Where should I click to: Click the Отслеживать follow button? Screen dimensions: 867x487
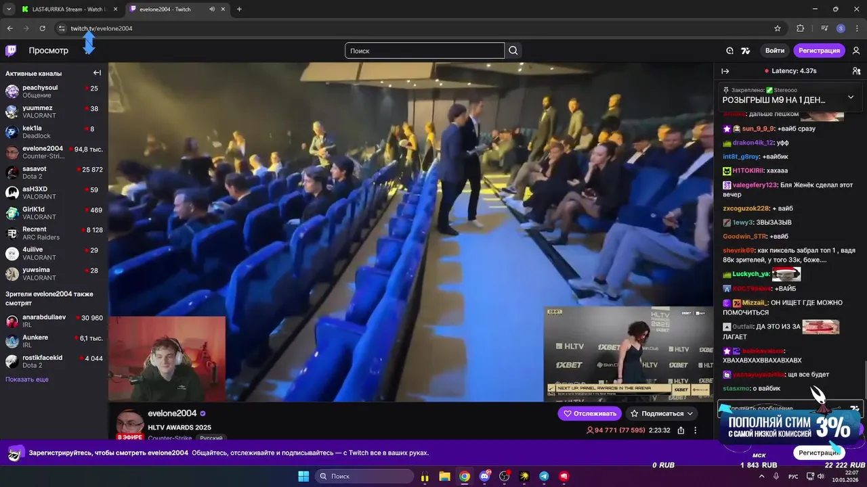(x=590, y=413)
